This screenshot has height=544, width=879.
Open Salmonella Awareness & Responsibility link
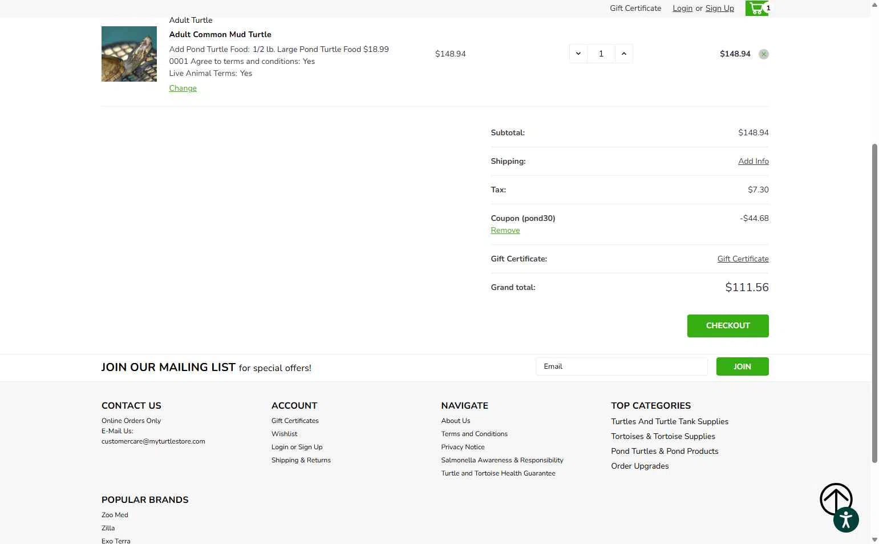502,460
